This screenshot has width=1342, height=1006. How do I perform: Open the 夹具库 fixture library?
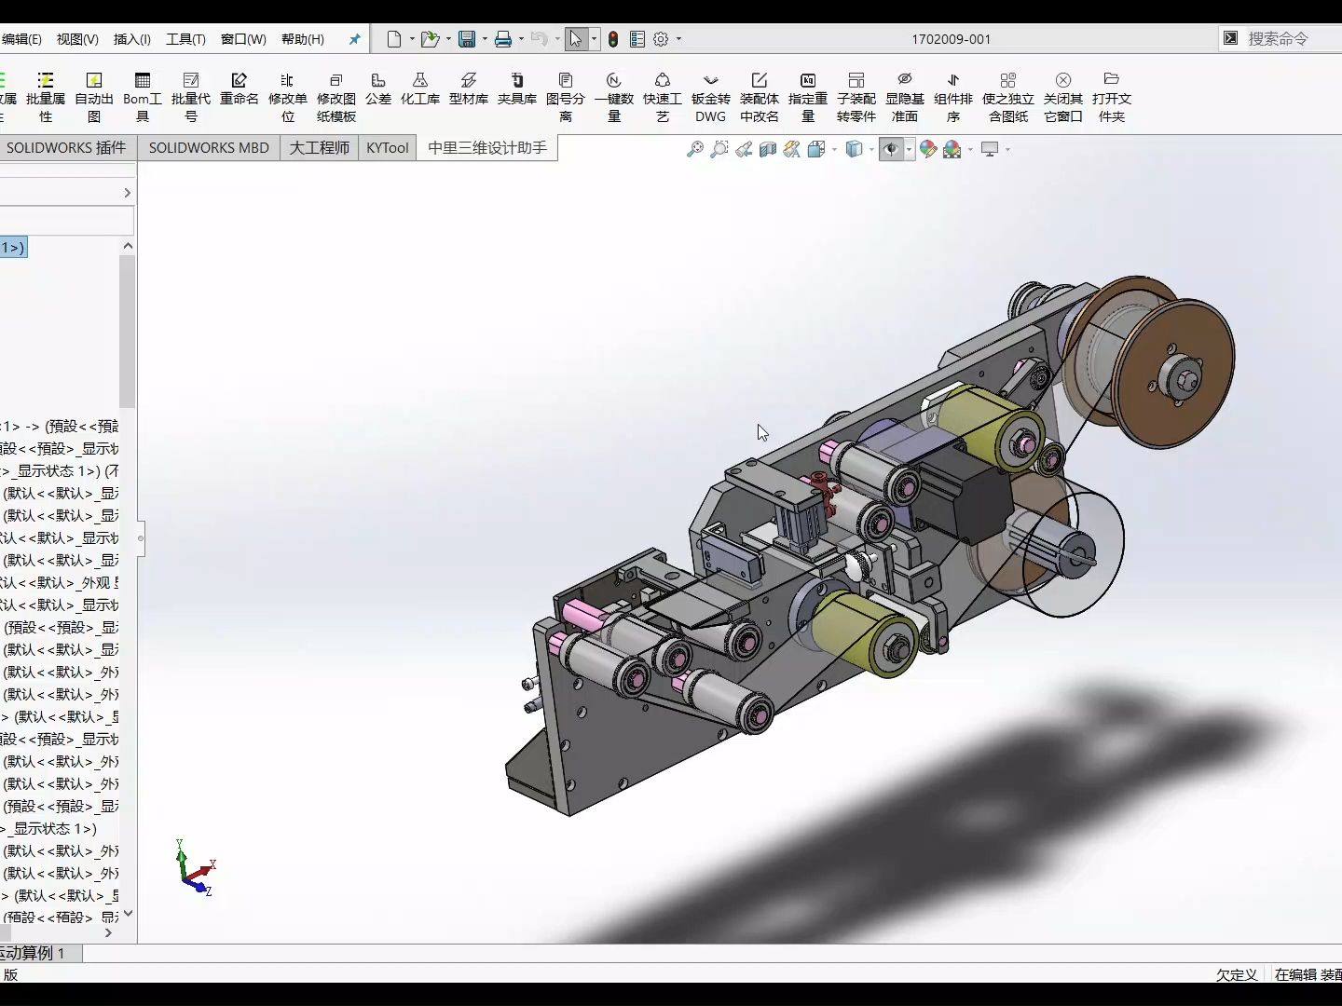[517, 88]
